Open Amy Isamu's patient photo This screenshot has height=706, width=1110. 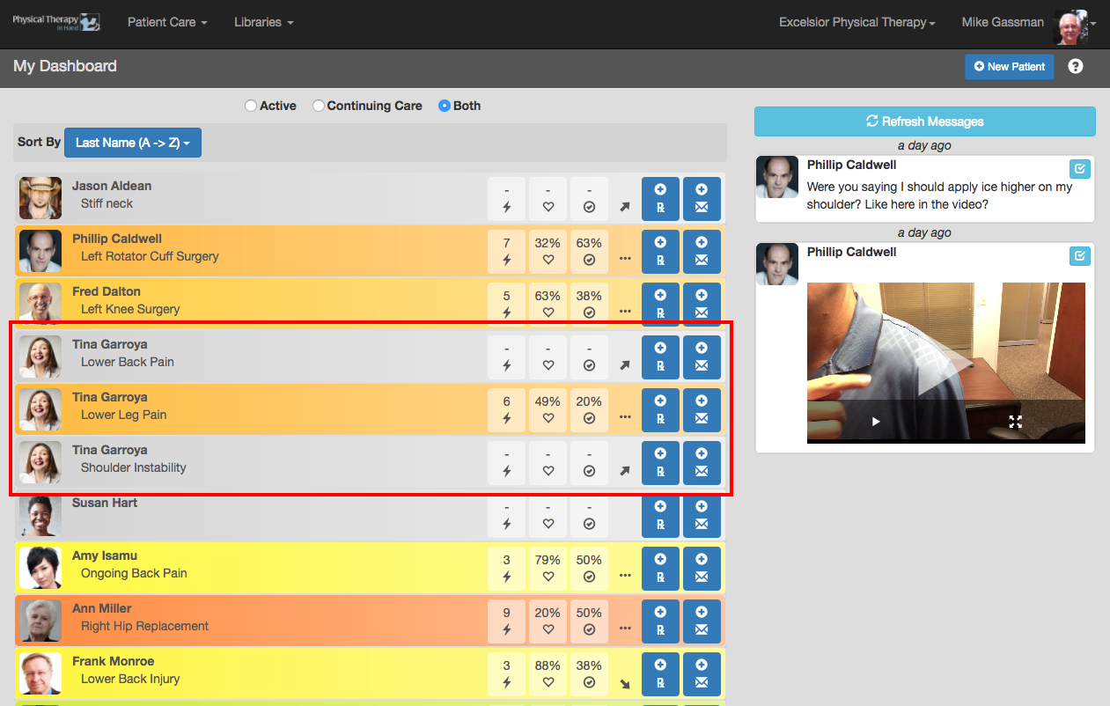[40, 569]
